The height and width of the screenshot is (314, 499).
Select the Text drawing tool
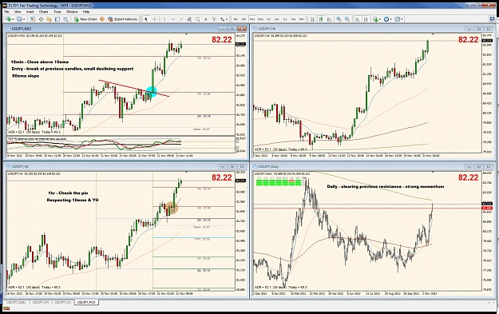coord(205,19)
